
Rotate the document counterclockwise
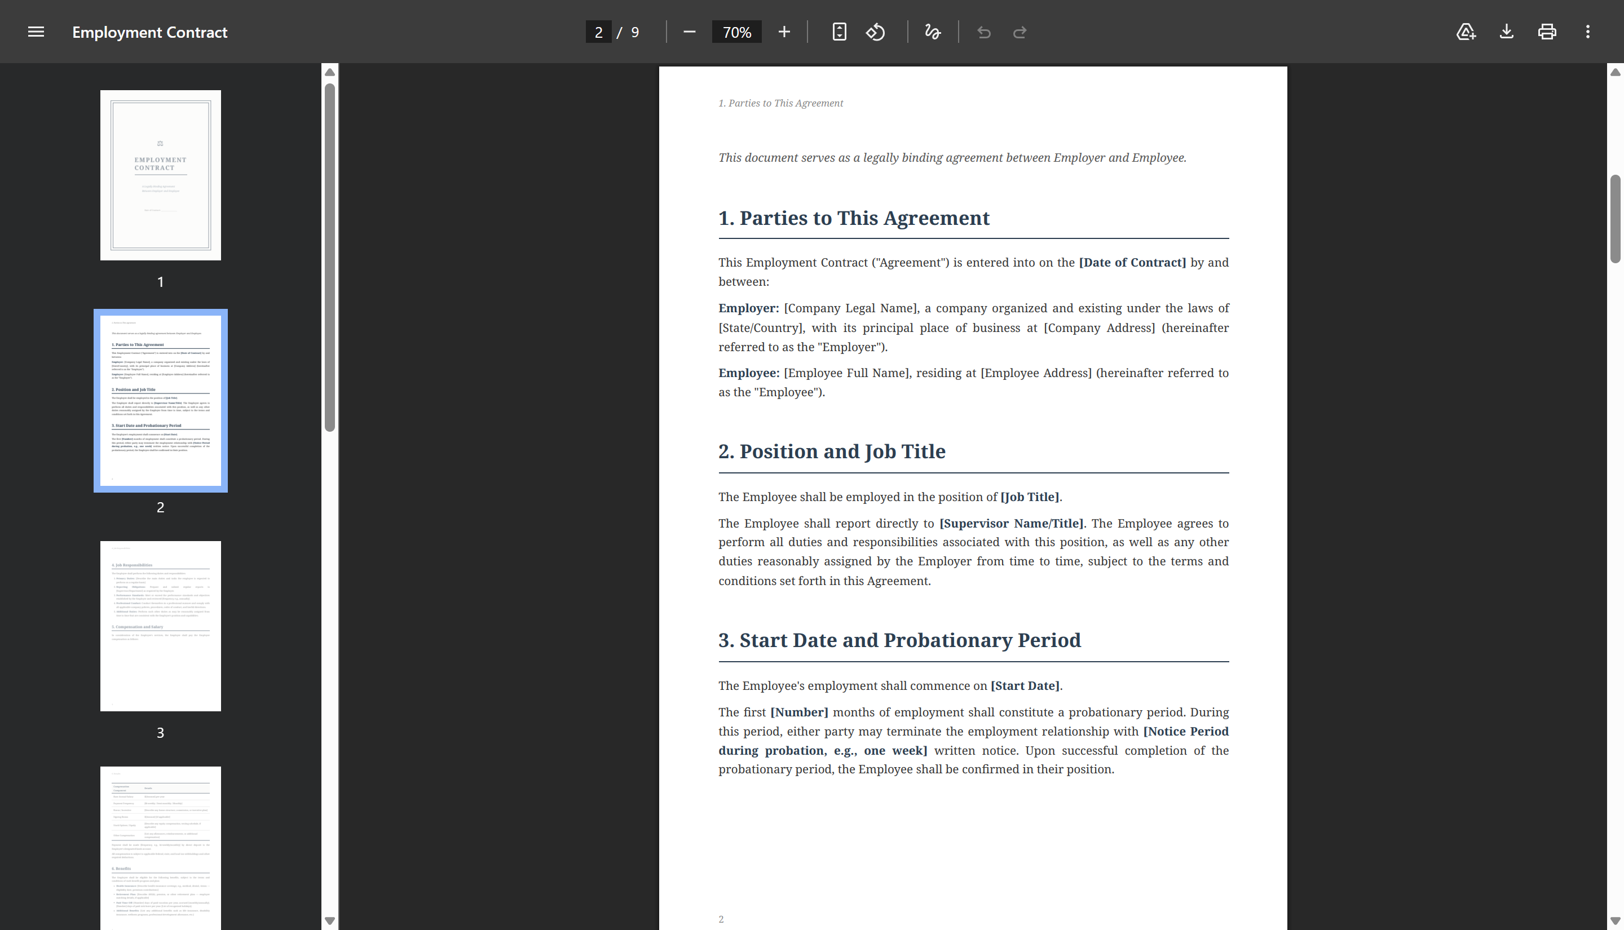[x=875, y=32]
